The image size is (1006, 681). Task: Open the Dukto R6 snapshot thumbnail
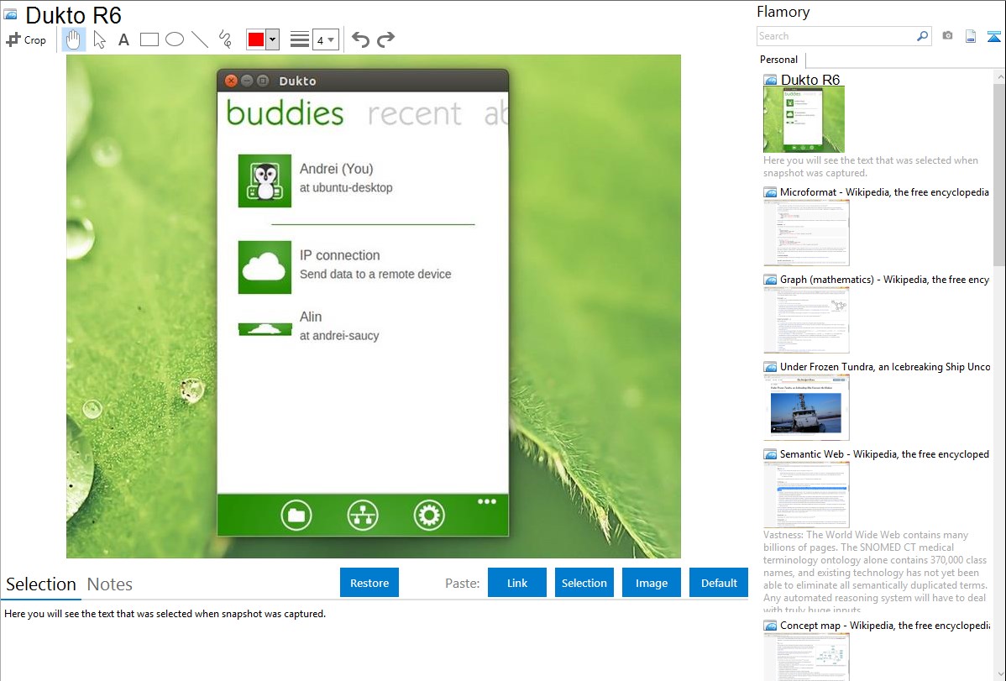pyautogui.click(x=804, y=119)
